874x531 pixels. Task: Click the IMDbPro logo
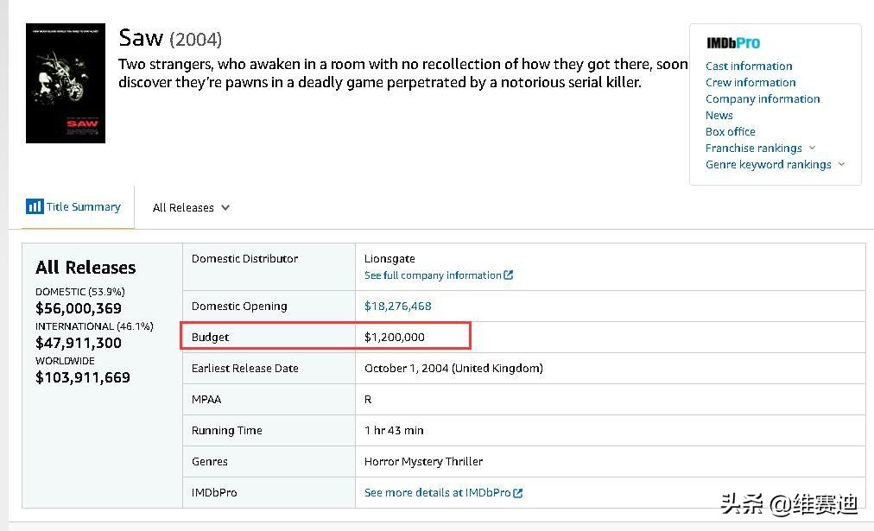732,43
